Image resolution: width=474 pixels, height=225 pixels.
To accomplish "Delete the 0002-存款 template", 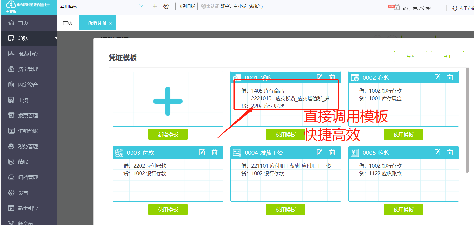I will click(450, 77).
